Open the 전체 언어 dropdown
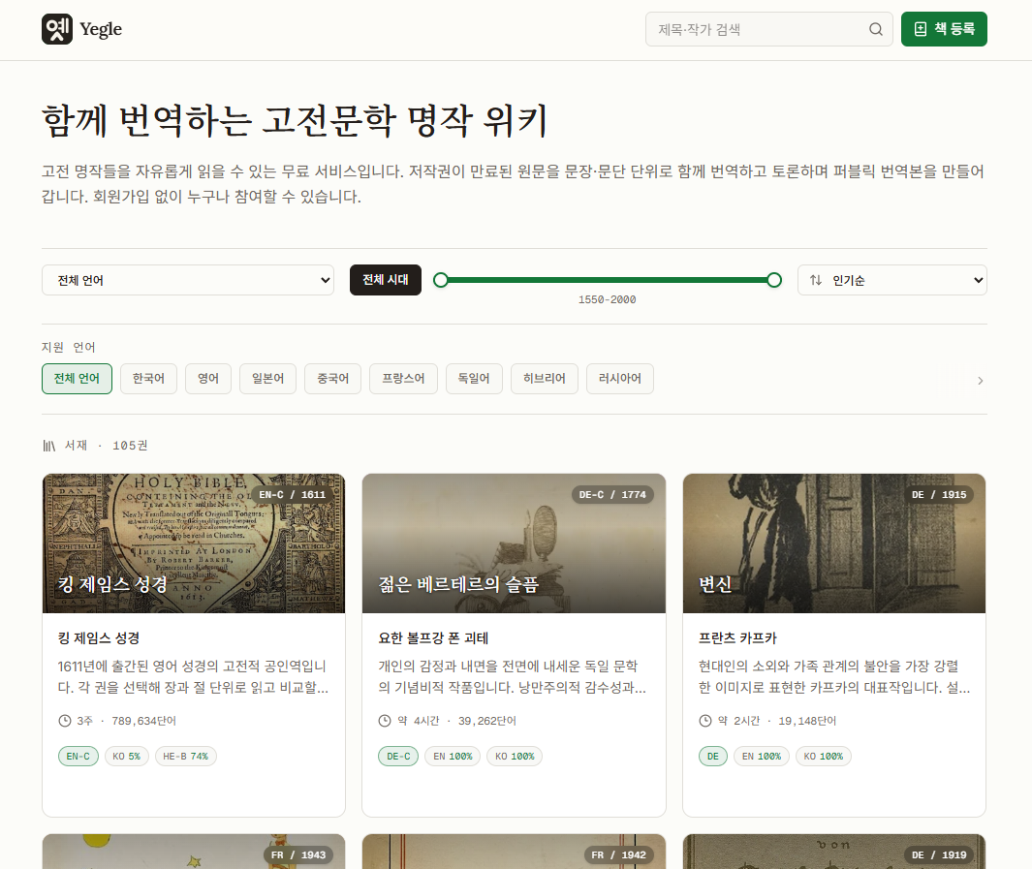This screenshot has height=869, width=1032. [x=188, y=280]
